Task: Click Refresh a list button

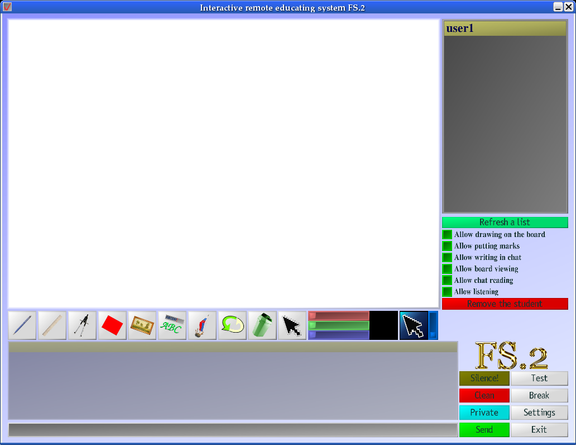Action: click(505, 222)
